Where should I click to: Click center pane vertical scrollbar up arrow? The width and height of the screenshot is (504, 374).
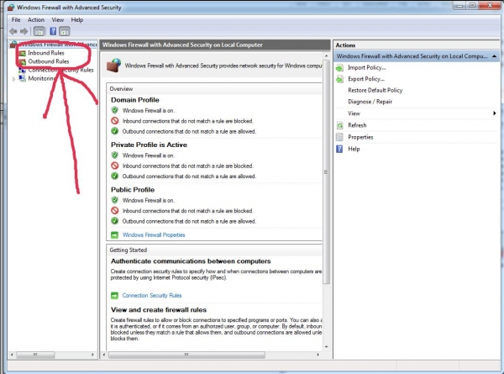click(x=326, y=56)
